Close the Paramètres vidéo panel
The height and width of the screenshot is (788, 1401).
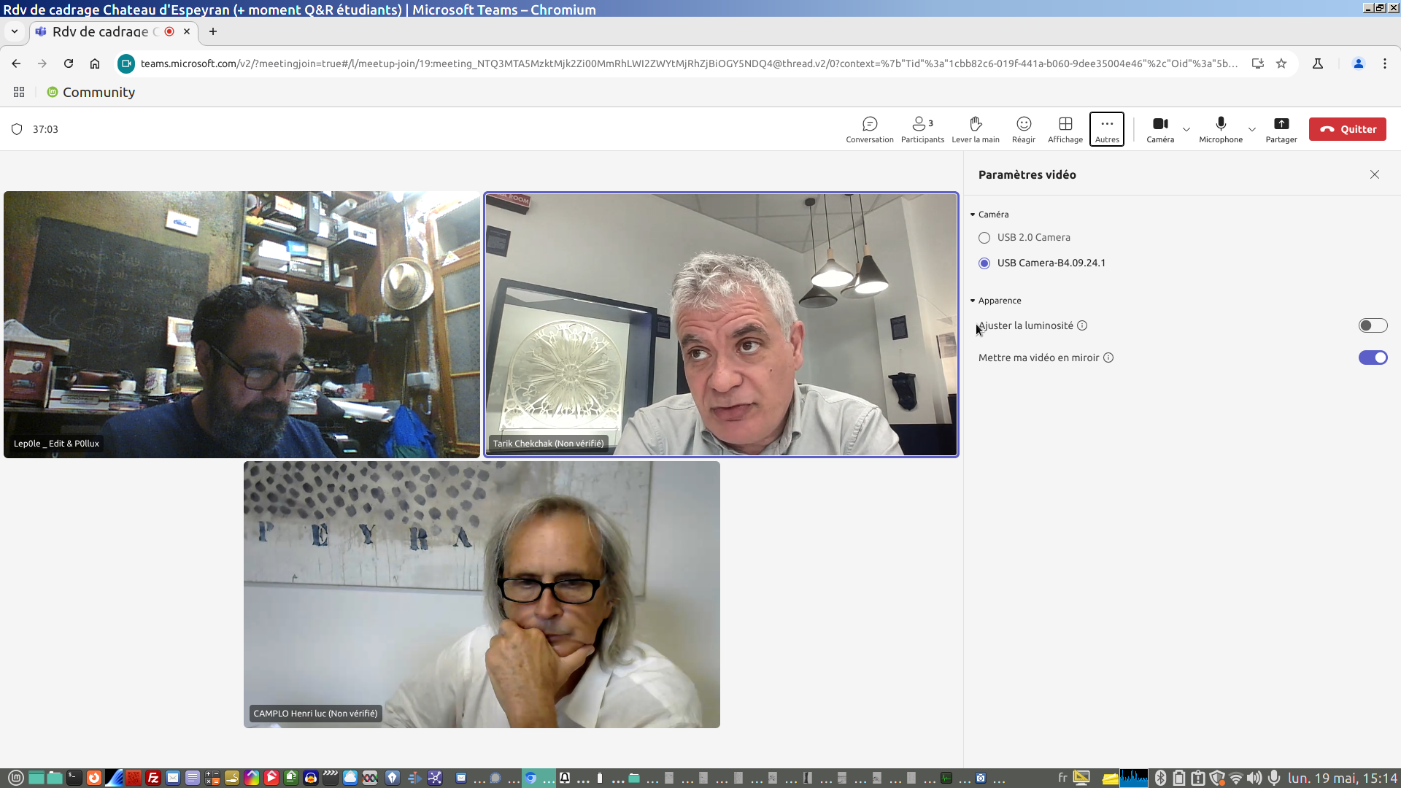pyautogui.click(x=1374, y=174)
